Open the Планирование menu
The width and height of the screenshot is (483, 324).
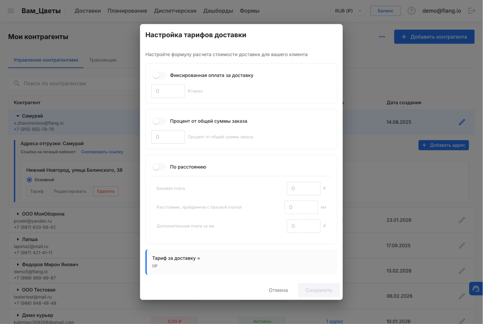pos(127,11)
